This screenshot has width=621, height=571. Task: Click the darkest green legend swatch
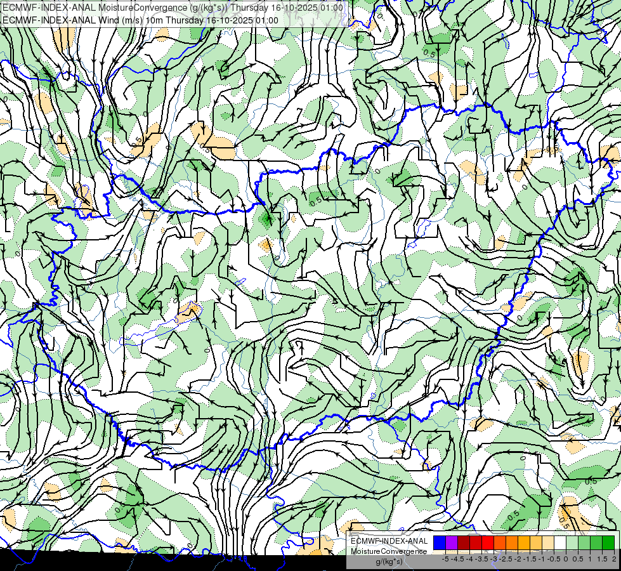[x=608, y=542]
